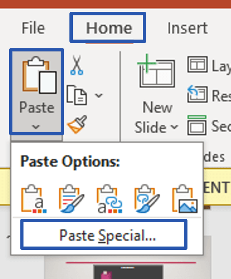The height and width of the screenshot is (279, 231).
Task: Click the Paste clipboard icon
Action: coord(39,75)
